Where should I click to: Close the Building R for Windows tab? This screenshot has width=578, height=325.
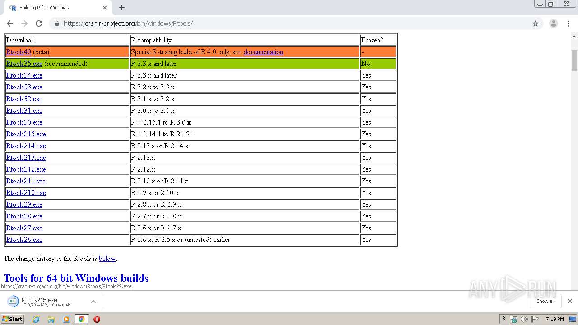pos(105,8)
